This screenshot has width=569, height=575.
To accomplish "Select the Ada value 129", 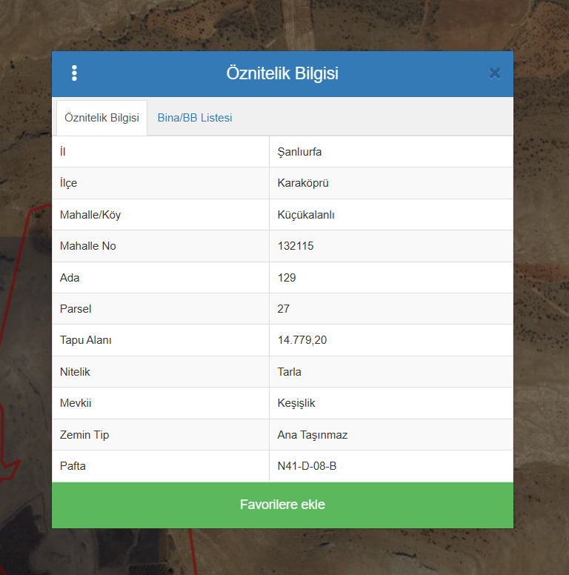I will [x=287, y=278].
